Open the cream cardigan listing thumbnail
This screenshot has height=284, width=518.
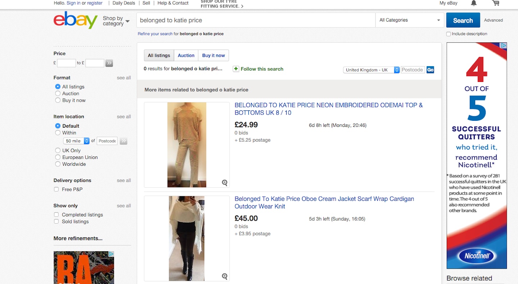pos(187,238)
